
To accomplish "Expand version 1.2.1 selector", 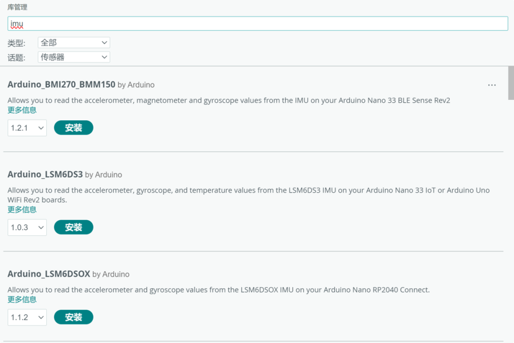I will coord(27,128).
